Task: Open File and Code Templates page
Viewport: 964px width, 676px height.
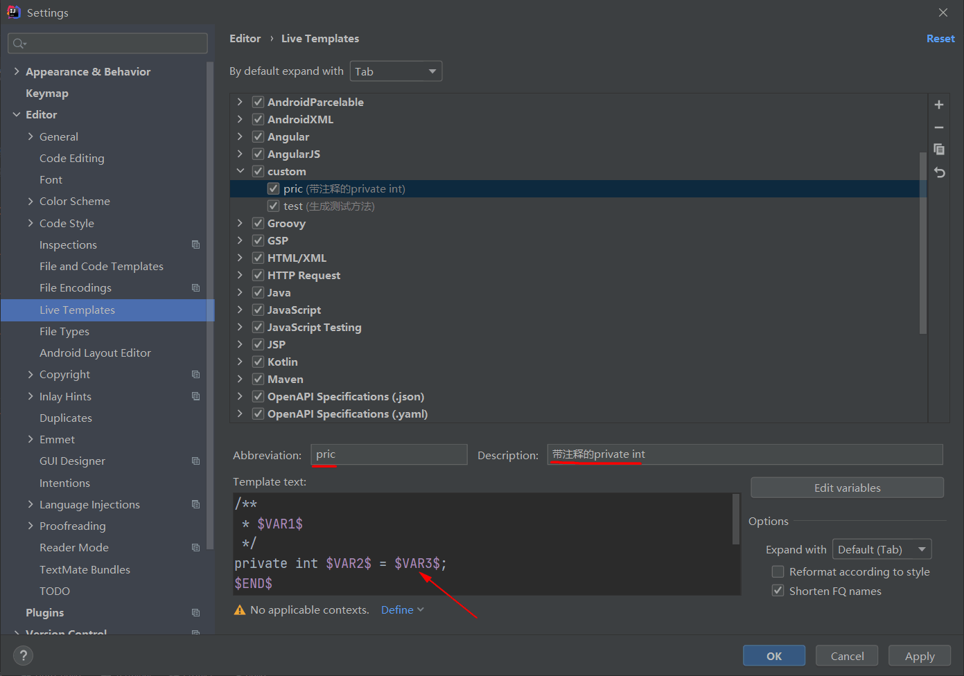Action: click(101, 266)
